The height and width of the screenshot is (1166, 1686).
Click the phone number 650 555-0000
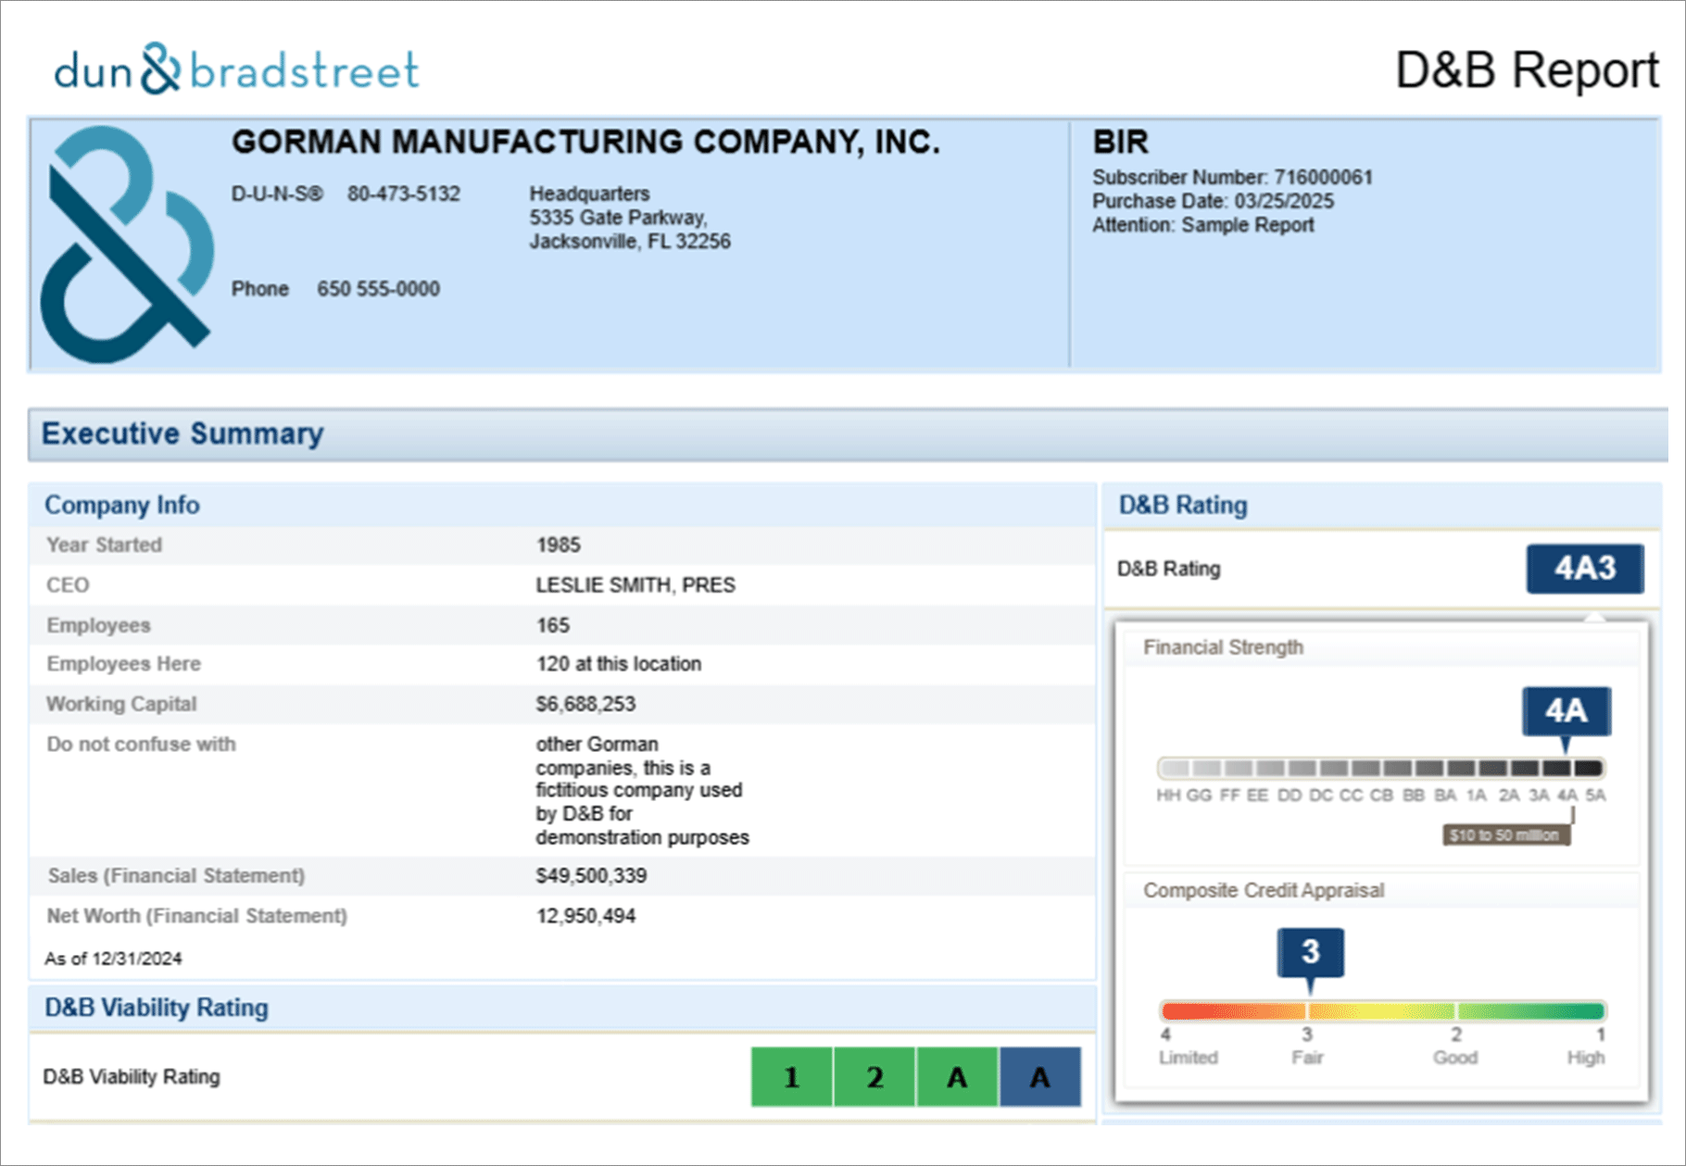coord(378,289)
